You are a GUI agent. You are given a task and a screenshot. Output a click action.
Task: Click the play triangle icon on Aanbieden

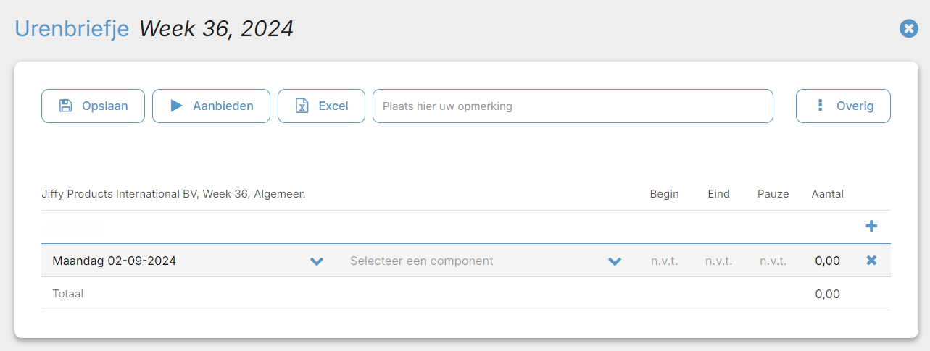(x=176, y=106)
